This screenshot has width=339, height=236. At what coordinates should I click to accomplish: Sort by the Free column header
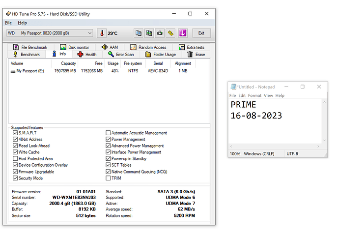point(91,63)
